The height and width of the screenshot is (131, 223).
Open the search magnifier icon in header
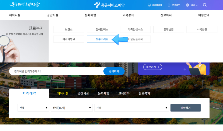click(x=205, y=5)
